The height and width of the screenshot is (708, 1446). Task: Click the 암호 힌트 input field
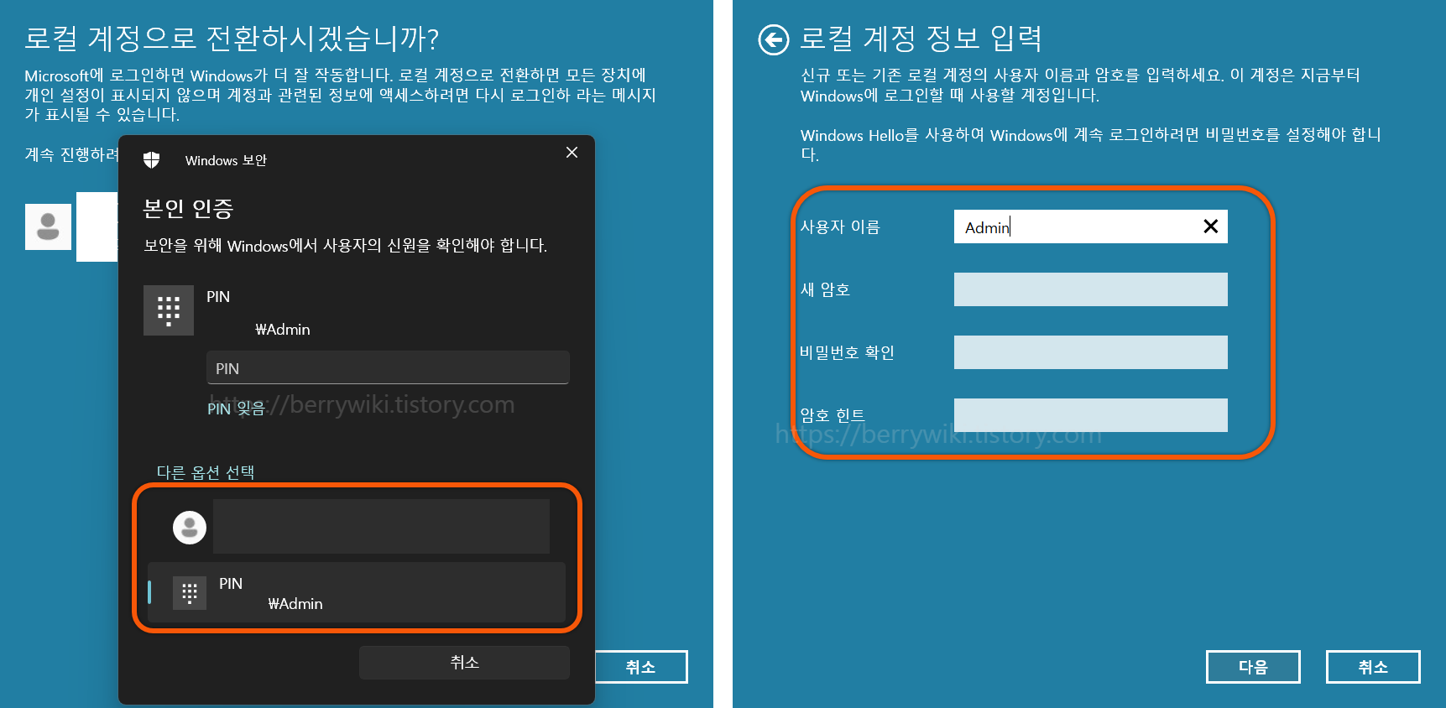pyautogui.click(x=1090, y=415)
